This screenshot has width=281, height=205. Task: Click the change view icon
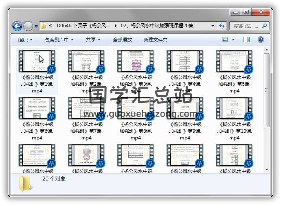click(225, 39)
